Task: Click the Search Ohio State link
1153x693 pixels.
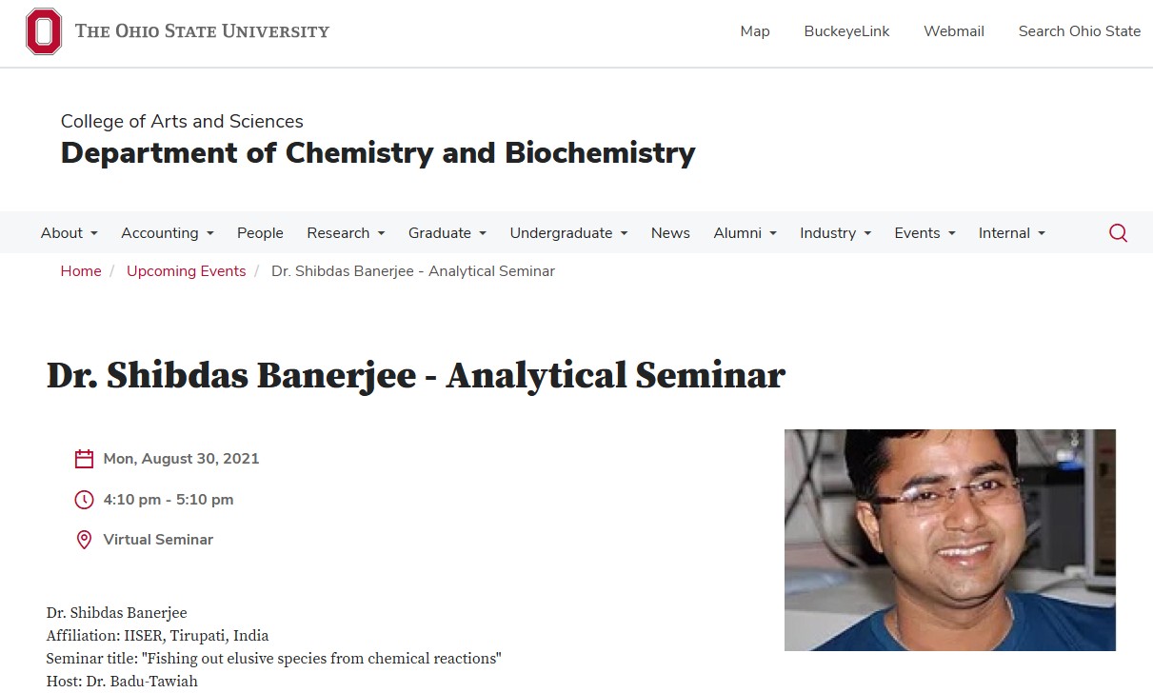Action: click(x=1079, y=31)
